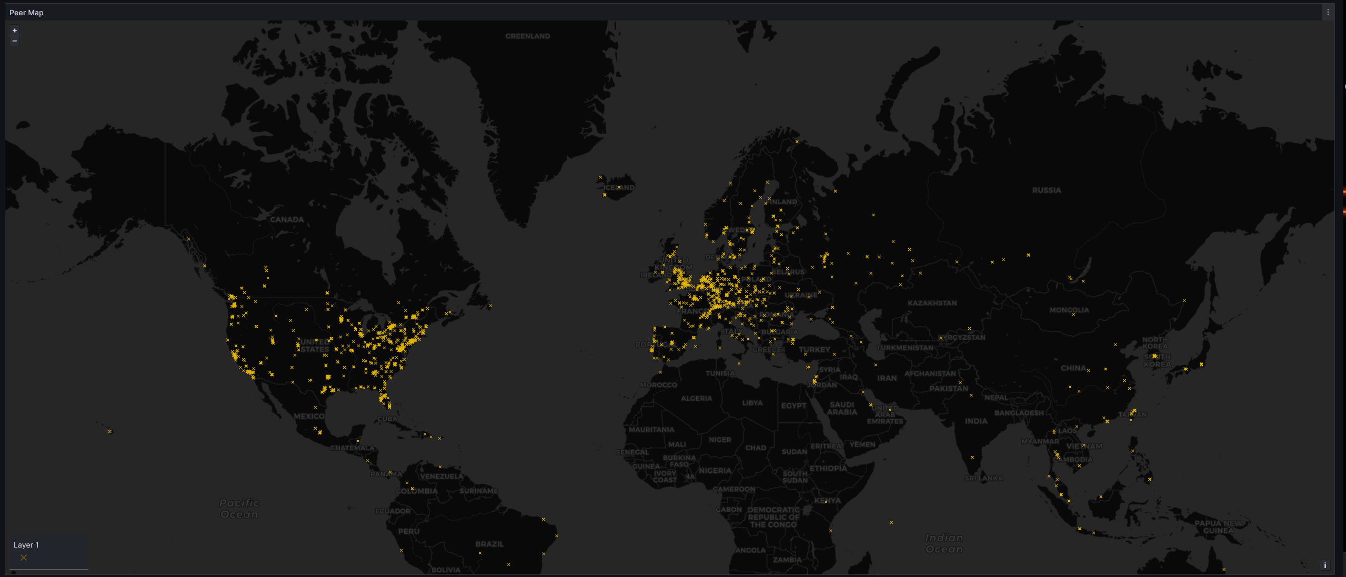Click the RUSSIA country label
The image size is (1346, 577).
[1046, 190]
